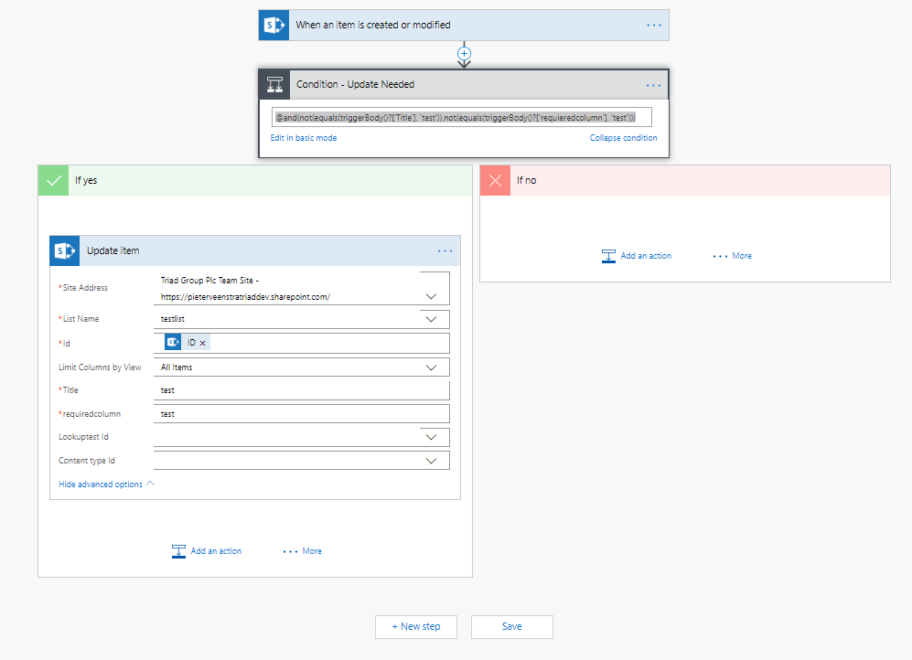The width and height of the screenshot is (912, 660).
Task: Save the flow
Action: [x=512, y=627]
